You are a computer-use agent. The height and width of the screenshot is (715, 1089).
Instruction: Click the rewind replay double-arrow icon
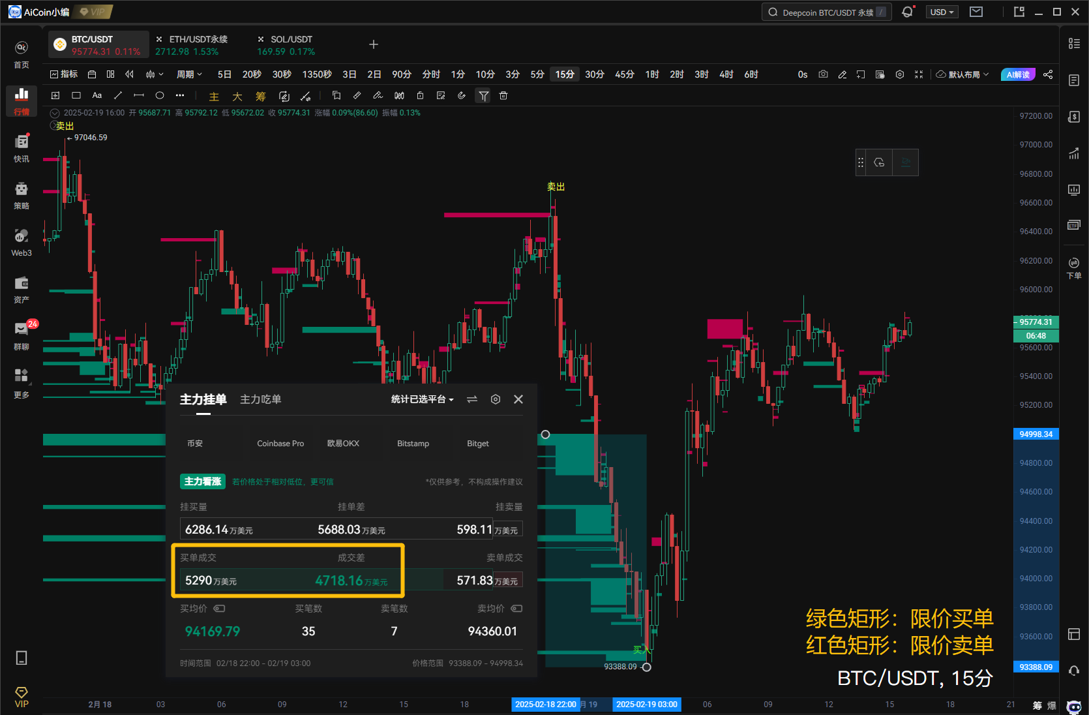(129, 74)
